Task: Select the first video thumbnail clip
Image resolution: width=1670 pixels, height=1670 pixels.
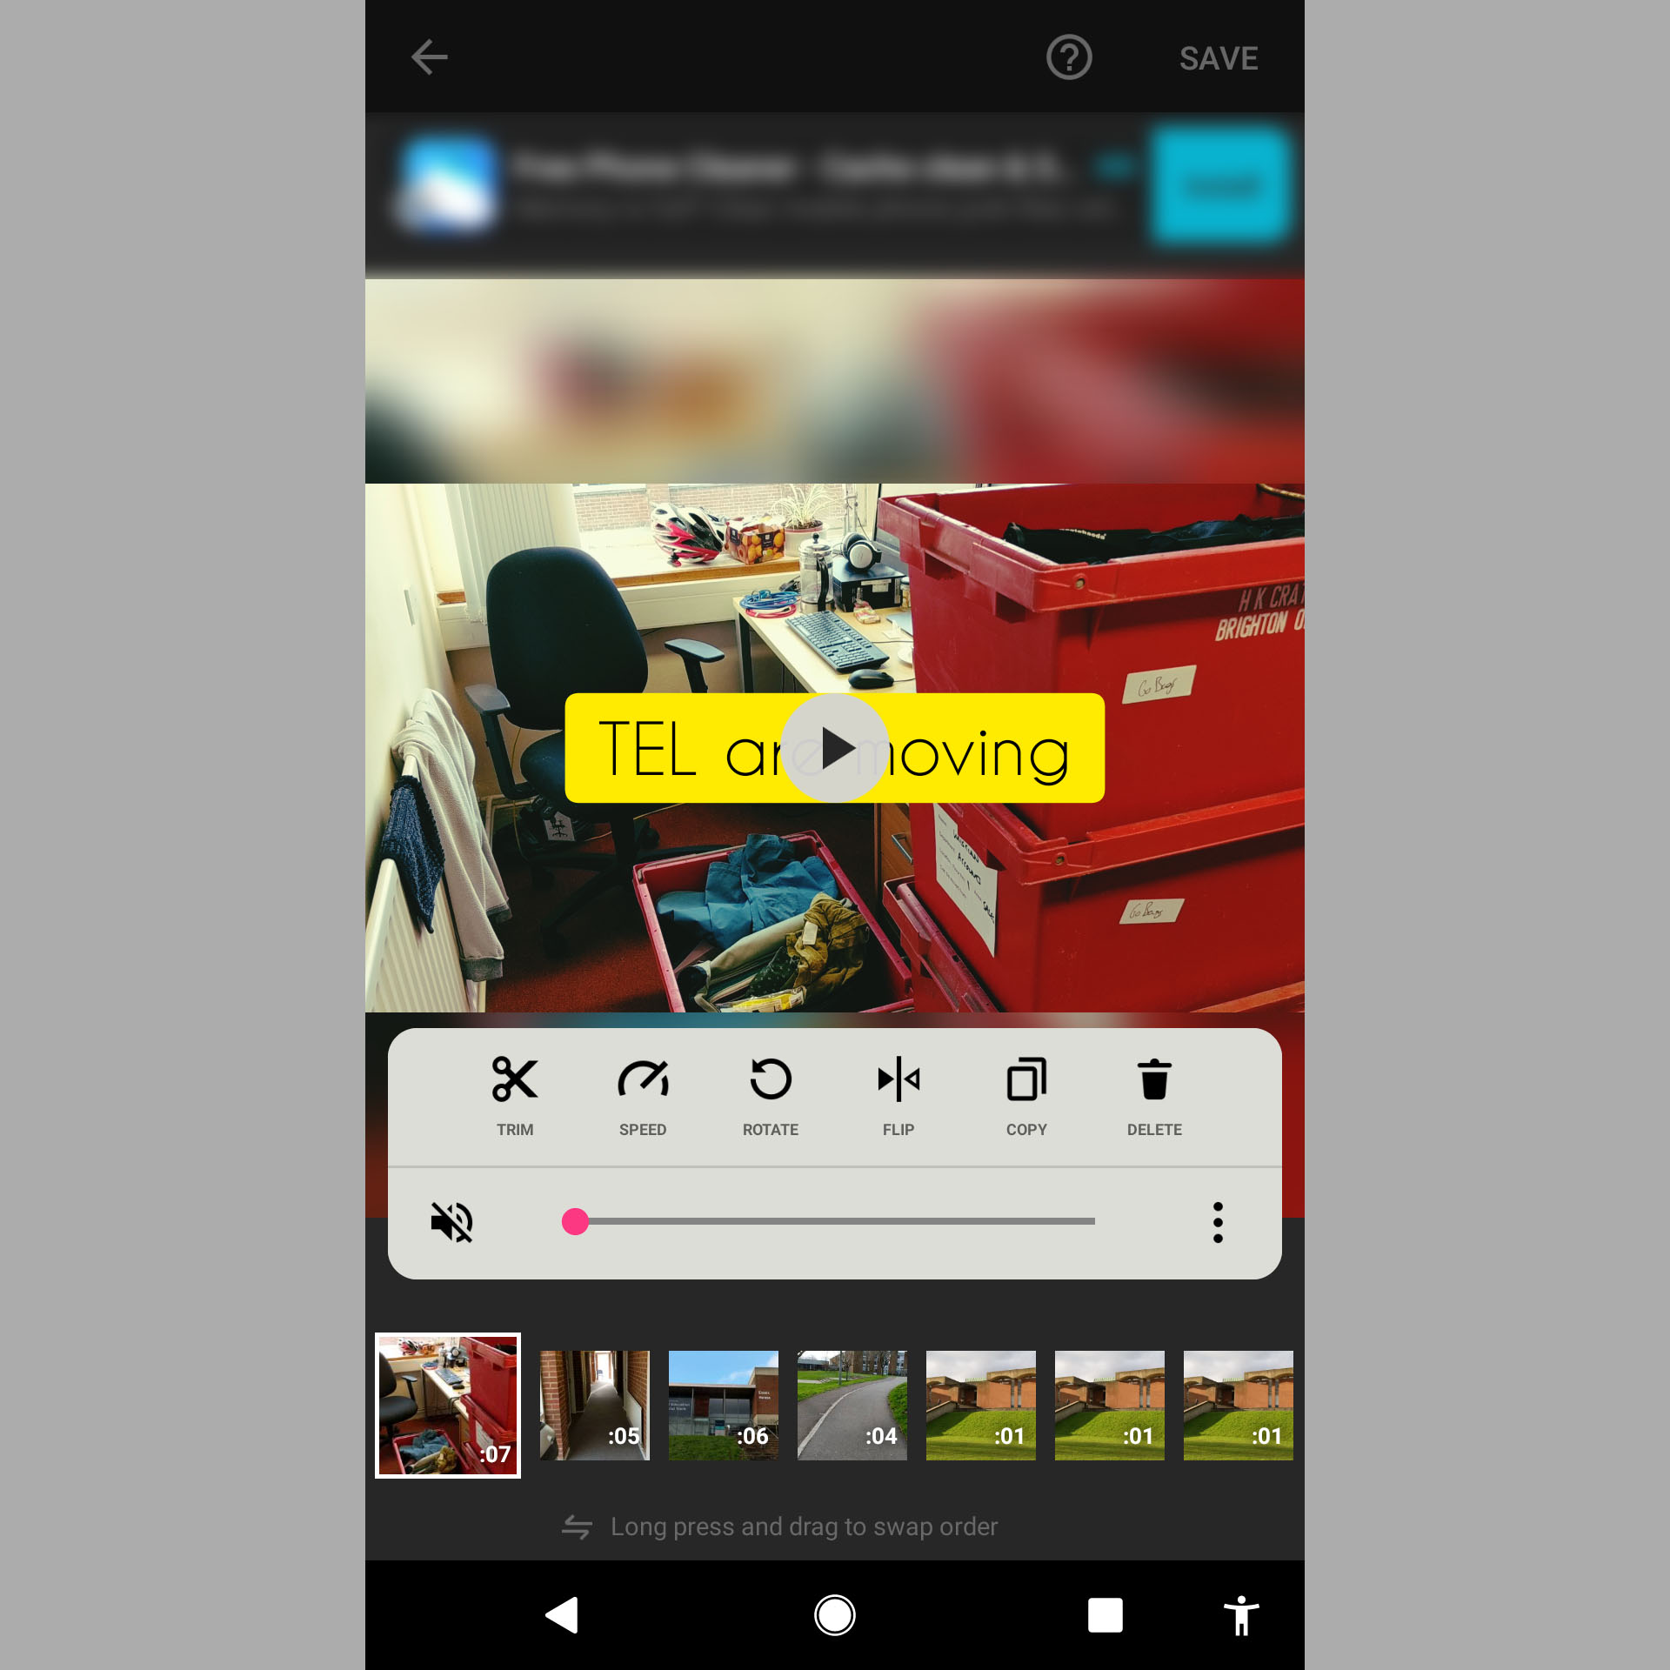Action: click(450, 1402)
